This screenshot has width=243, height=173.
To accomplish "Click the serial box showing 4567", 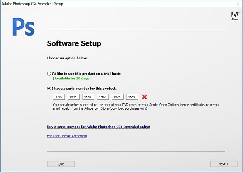I will tap(103, 97).
